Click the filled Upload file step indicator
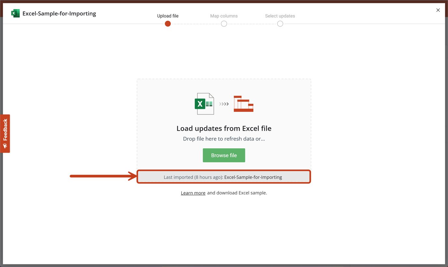 (x=168, y=23)
